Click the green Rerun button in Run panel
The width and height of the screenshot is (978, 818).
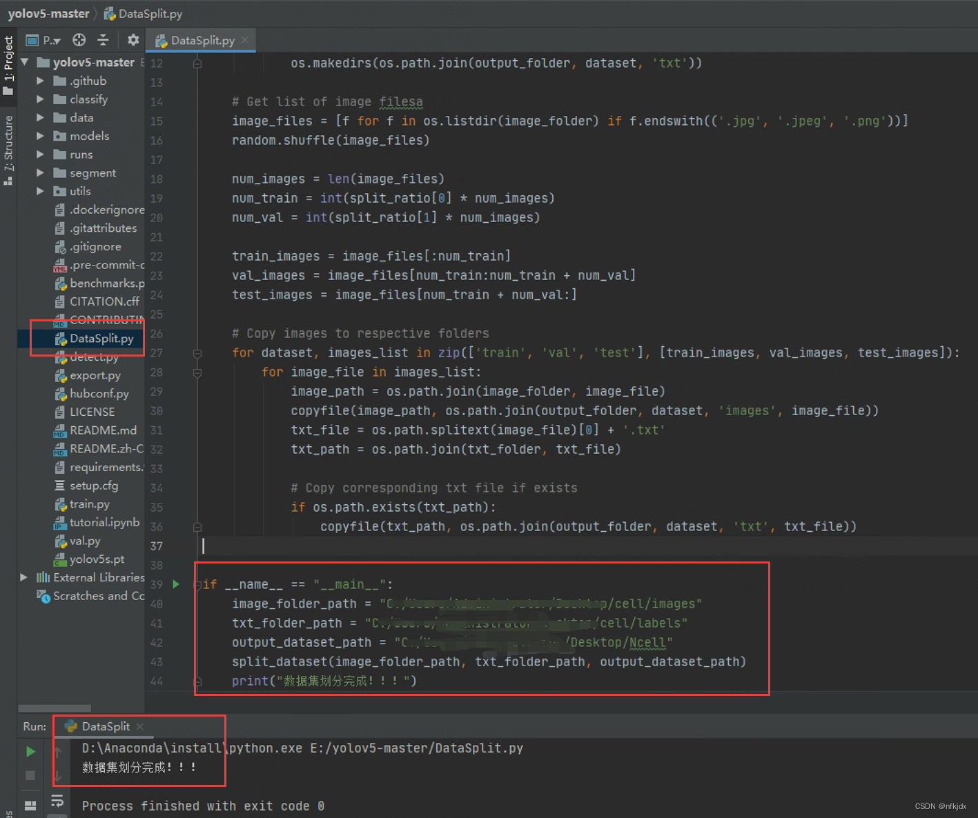click(x=30, y=751)
